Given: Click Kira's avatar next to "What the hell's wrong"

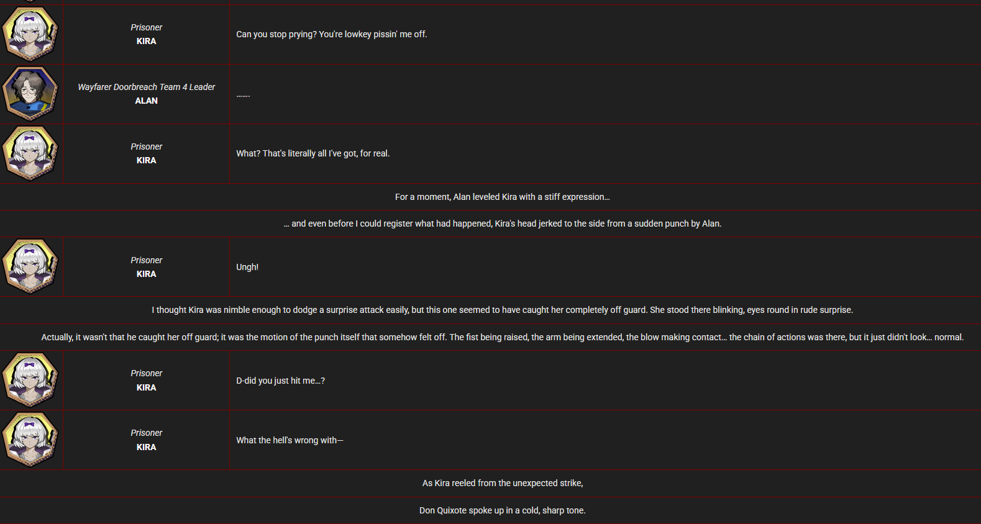Looking at the screenshot, I should click(30, 440).
